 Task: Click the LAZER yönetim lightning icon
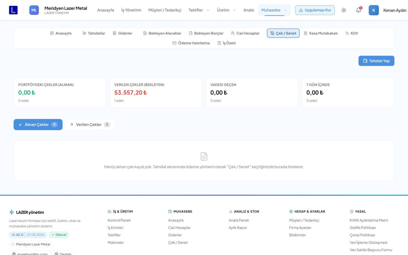[x=11, y=212]
